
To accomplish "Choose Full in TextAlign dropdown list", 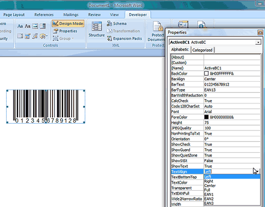I will coord(232,190).
